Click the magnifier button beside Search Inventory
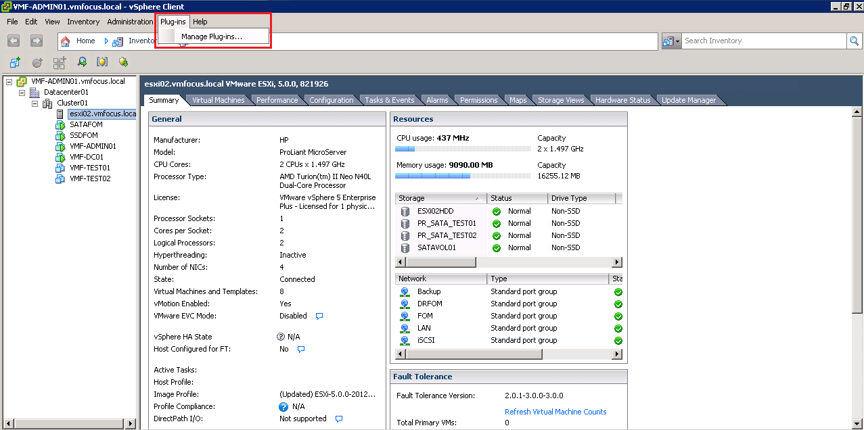 [854, 41]
